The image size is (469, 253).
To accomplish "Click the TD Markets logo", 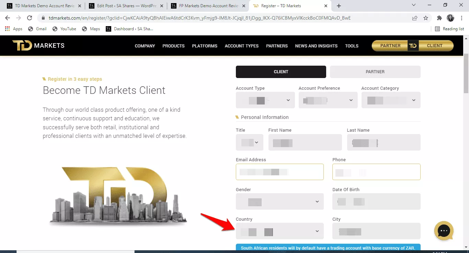I will 38,45.
